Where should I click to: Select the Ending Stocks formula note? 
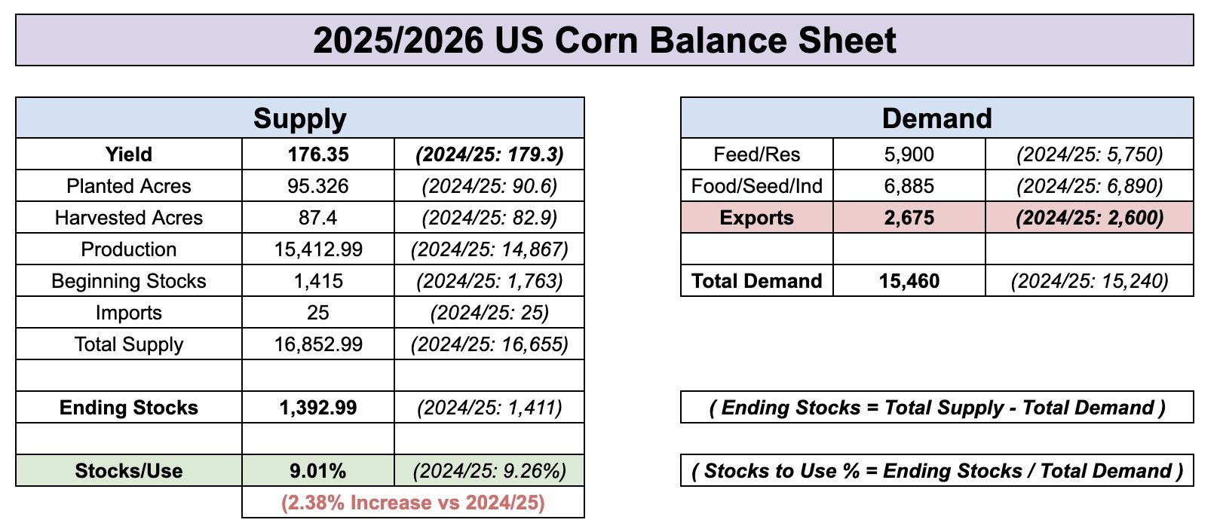937,407
